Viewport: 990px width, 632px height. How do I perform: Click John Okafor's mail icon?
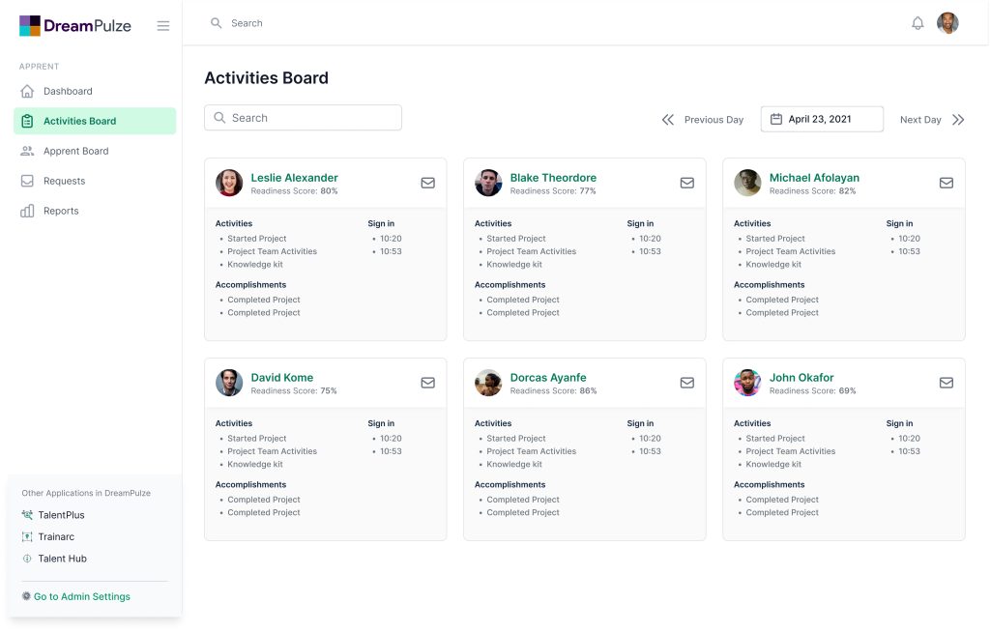(946, 383)
